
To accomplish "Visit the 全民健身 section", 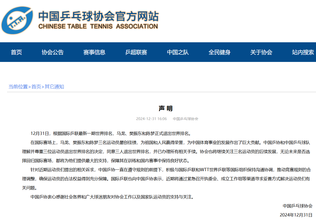I will (x=219, y=52).
